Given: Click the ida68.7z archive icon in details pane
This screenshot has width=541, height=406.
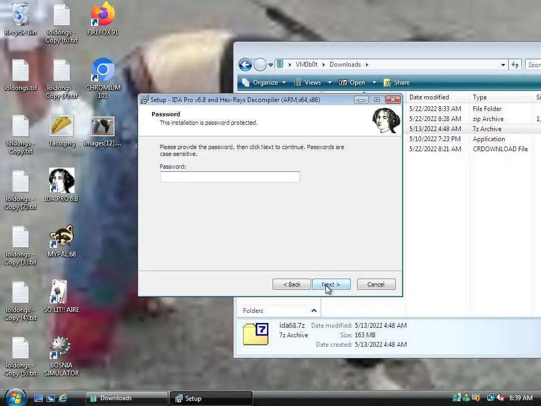Looking at the screenshot, I should click(256, 334).
